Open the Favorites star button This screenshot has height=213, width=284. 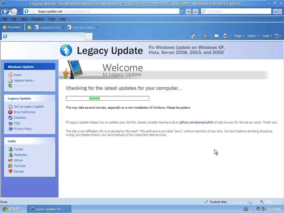coord(12,27)
